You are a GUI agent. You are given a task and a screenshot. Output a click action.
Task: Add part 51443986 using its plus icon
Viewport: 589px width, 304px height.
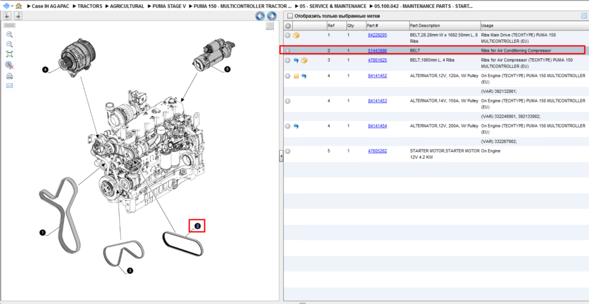pos(288,51)
